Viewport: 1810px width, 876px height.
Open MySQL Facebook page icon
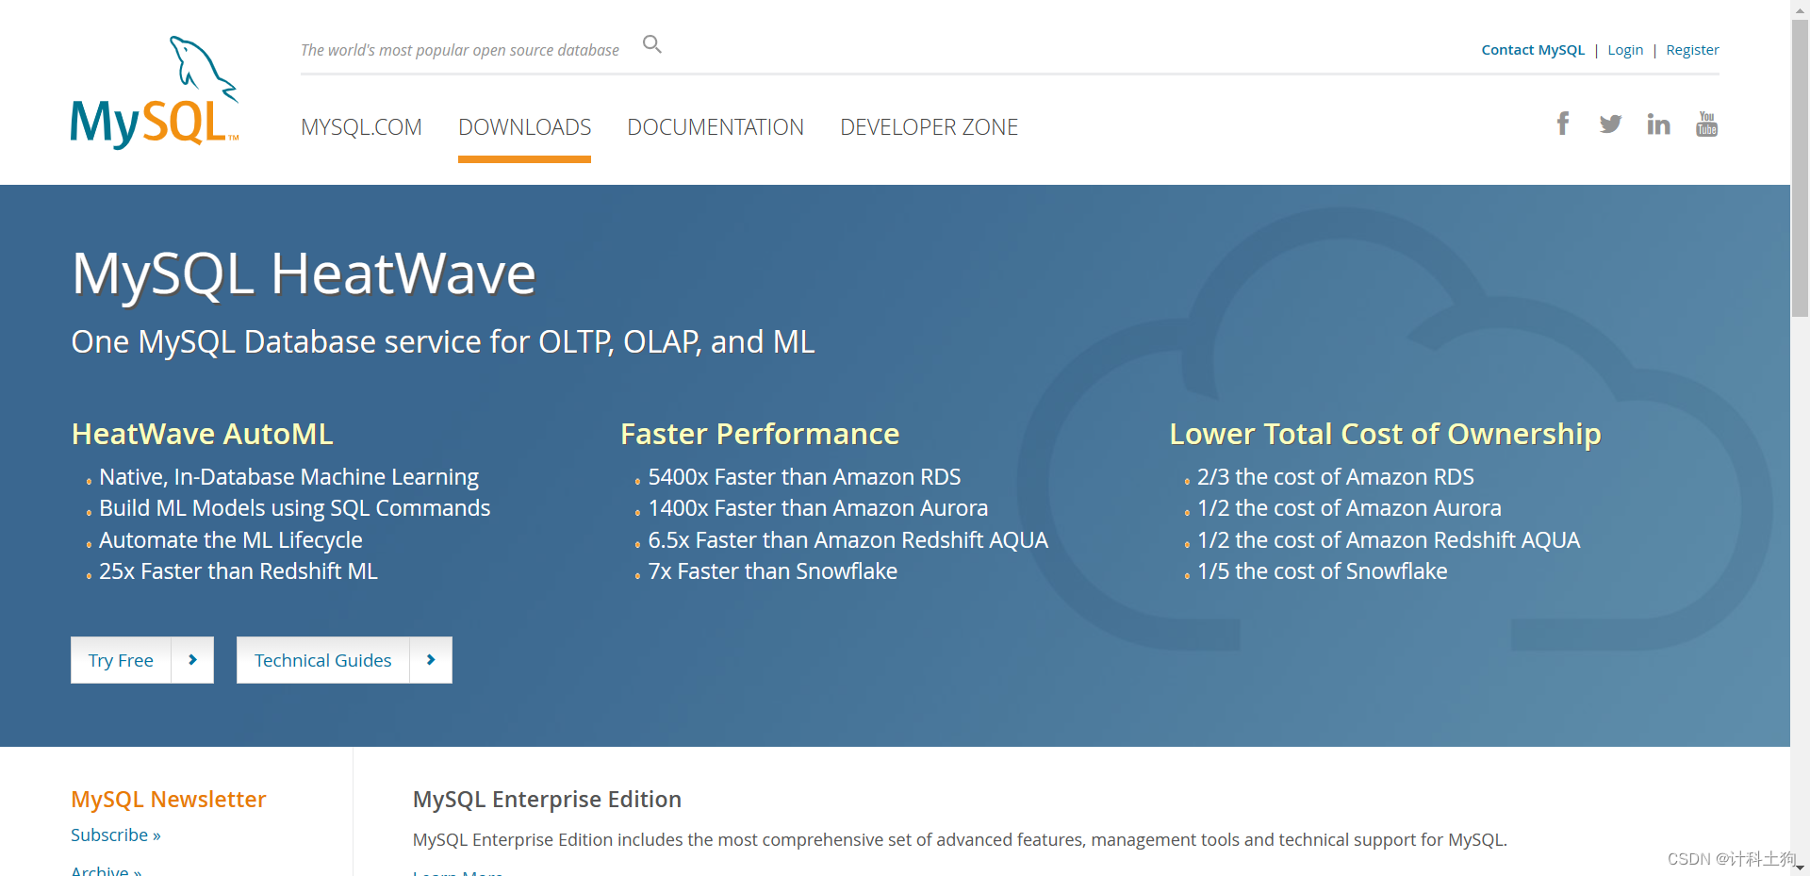tap(1563, 124)
